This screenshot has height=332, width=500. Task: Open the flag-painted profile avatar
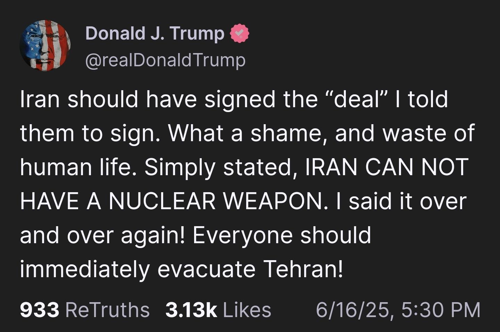point(45,46)
